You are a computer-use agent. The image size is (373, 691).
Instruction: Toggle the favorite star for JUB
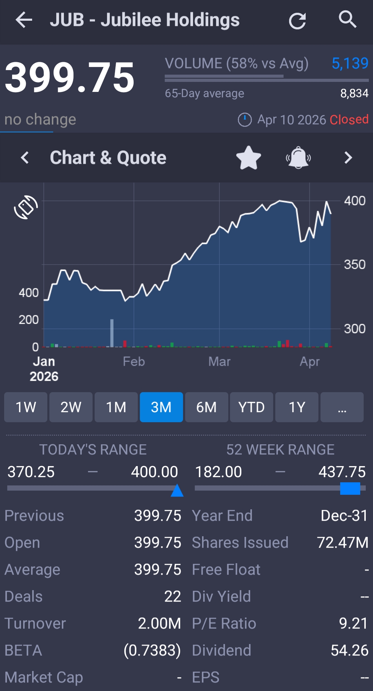249,158
